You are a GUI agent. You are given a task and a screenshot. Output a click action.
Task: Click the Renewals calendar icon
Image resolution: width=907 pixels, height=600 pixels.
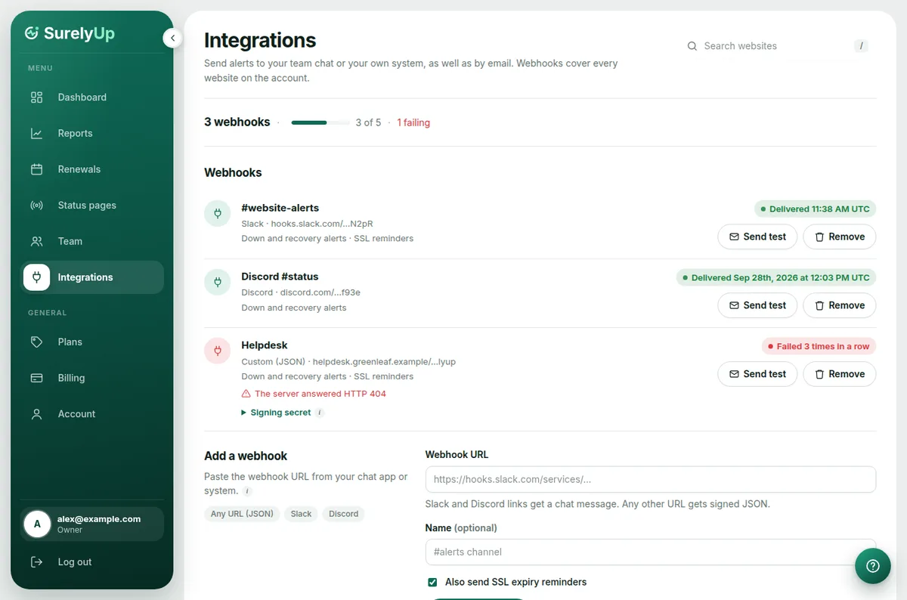click(36, 169)
